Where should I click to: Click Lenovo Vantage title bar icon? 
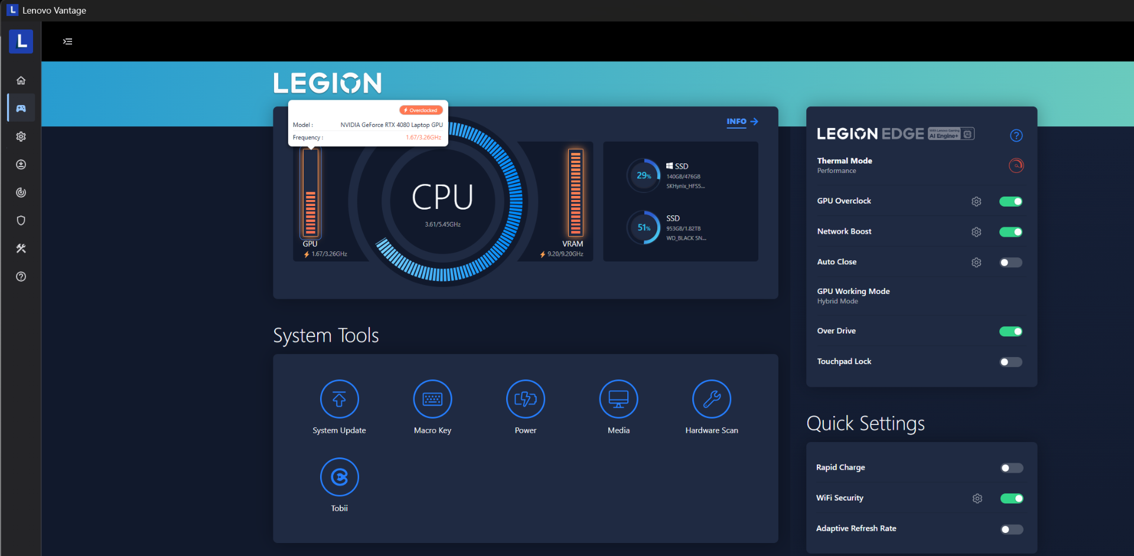(x=12, y=10)
